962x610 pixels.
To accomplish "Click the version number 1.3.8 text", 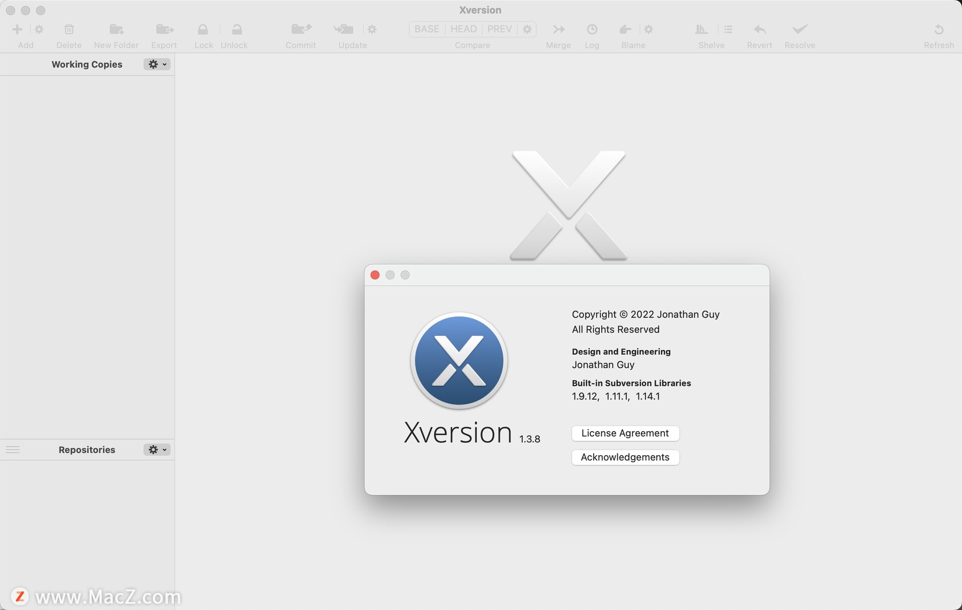I will coord(530,439).
